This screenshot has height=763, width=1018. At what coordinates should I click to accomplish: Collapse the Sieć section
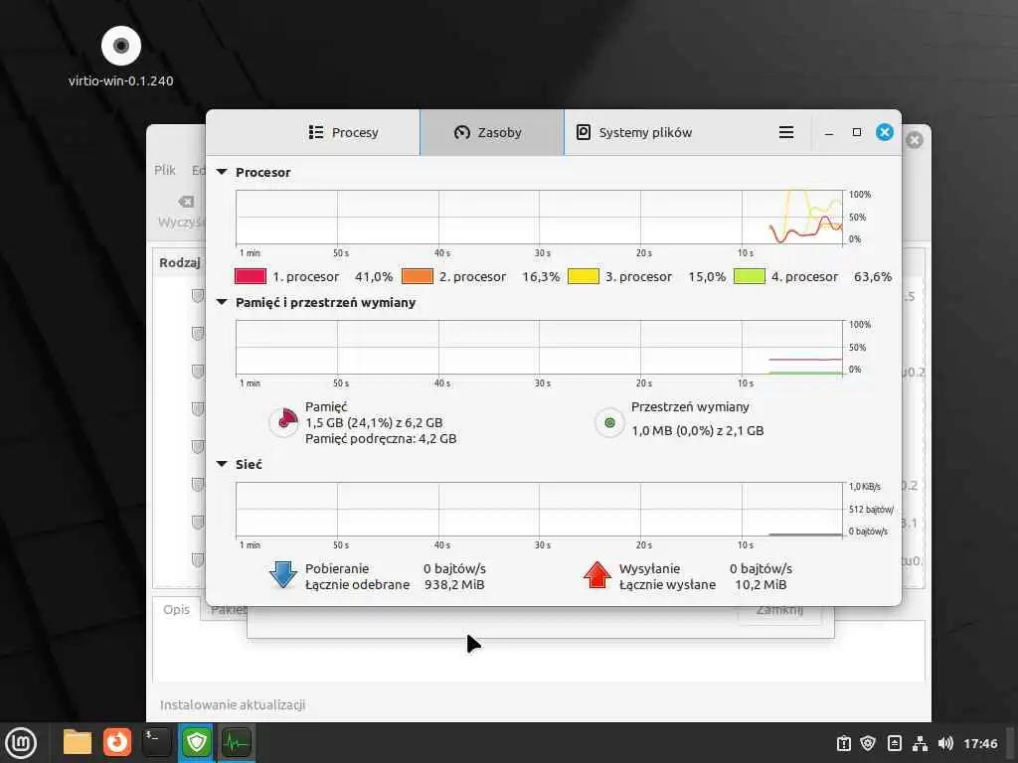pos(222,464)
